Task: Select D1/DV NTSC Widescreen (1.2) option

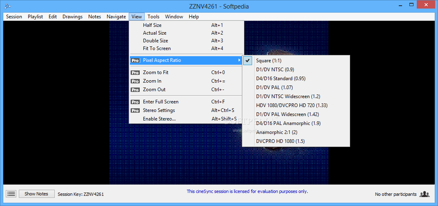Action: [x=296, y=96]
